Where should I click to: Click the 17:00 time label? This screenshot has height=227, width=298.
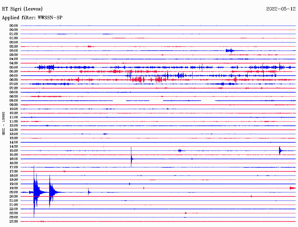(14, 167)
